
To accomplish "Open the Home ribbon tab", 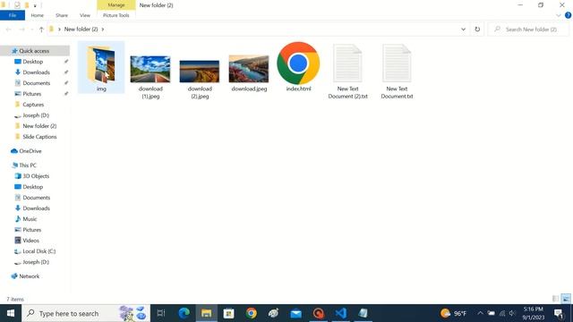I will pos(38,15).
